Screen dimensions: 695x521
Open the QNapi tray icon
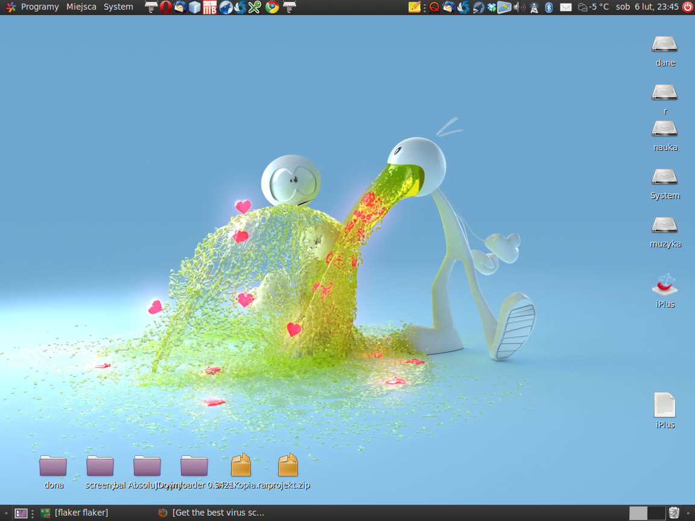434,7
